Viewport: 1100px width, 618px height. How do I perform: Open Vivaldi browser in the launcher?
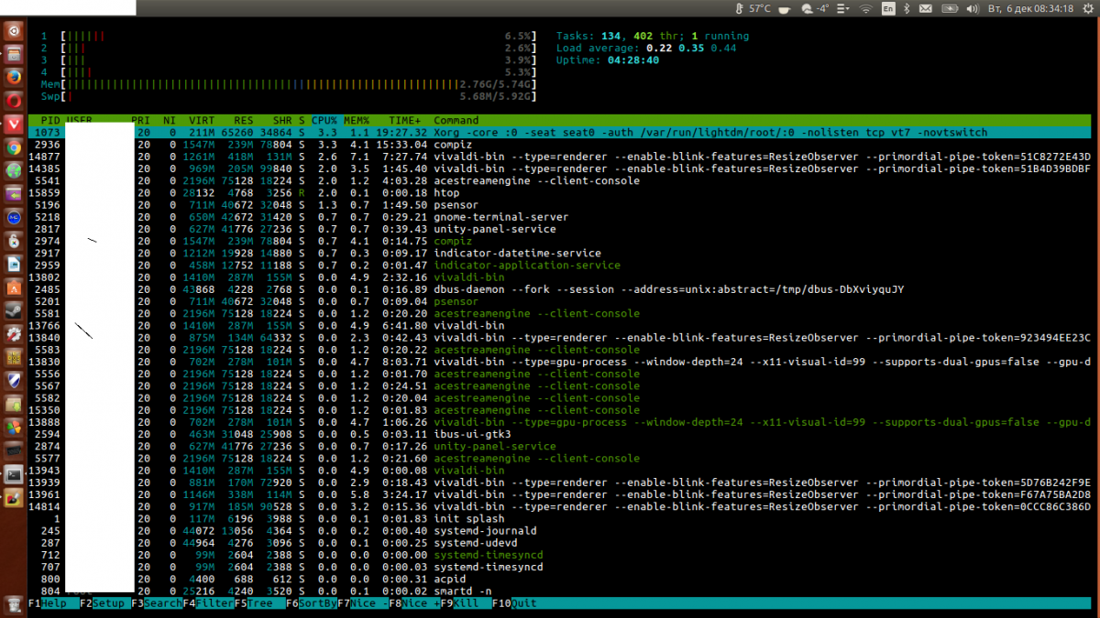[x=14, y=124]
